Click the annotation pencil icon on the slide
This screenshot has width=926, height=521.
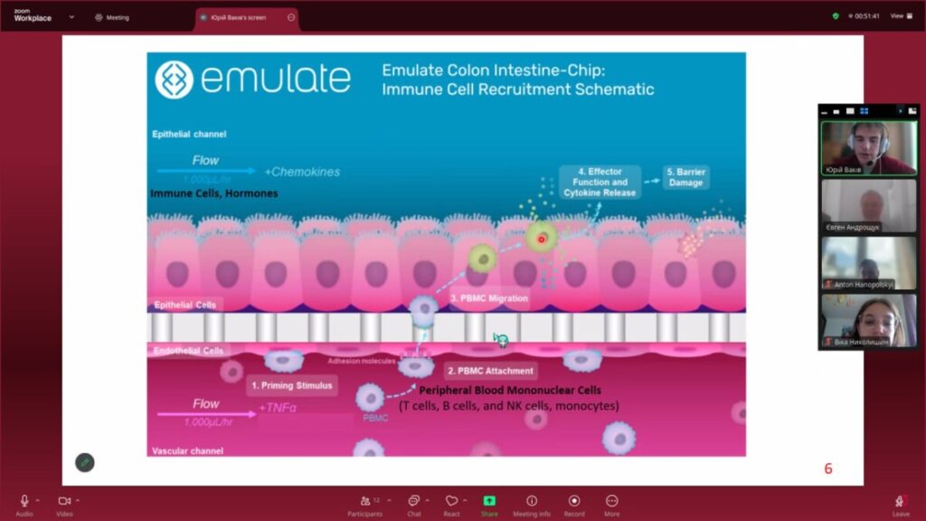[x=84, y=462]
